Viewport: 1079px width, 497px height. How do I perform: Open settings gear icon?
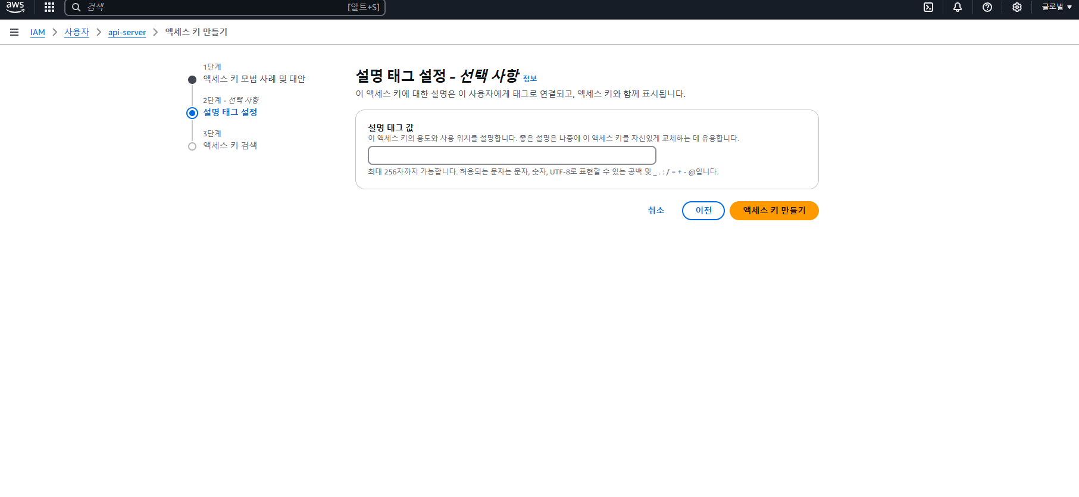[1017, 7]
